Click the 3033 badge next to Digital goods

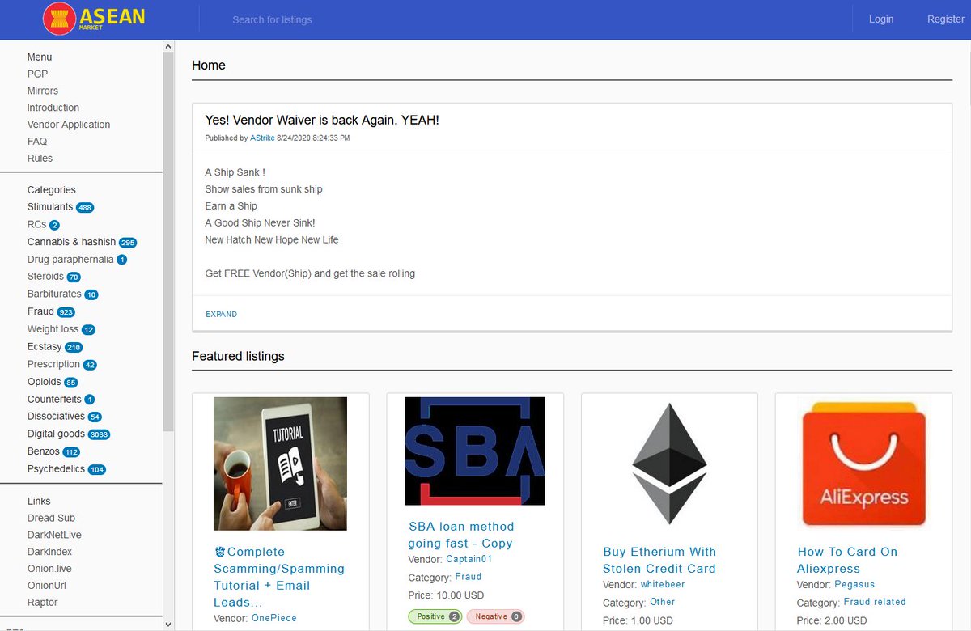[99, 434]
